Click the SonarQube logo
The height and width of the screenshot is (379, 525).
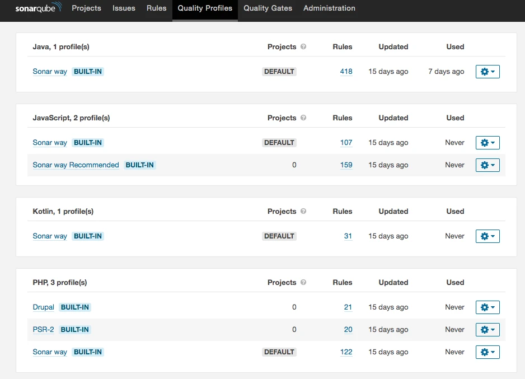tap(39, 7)
